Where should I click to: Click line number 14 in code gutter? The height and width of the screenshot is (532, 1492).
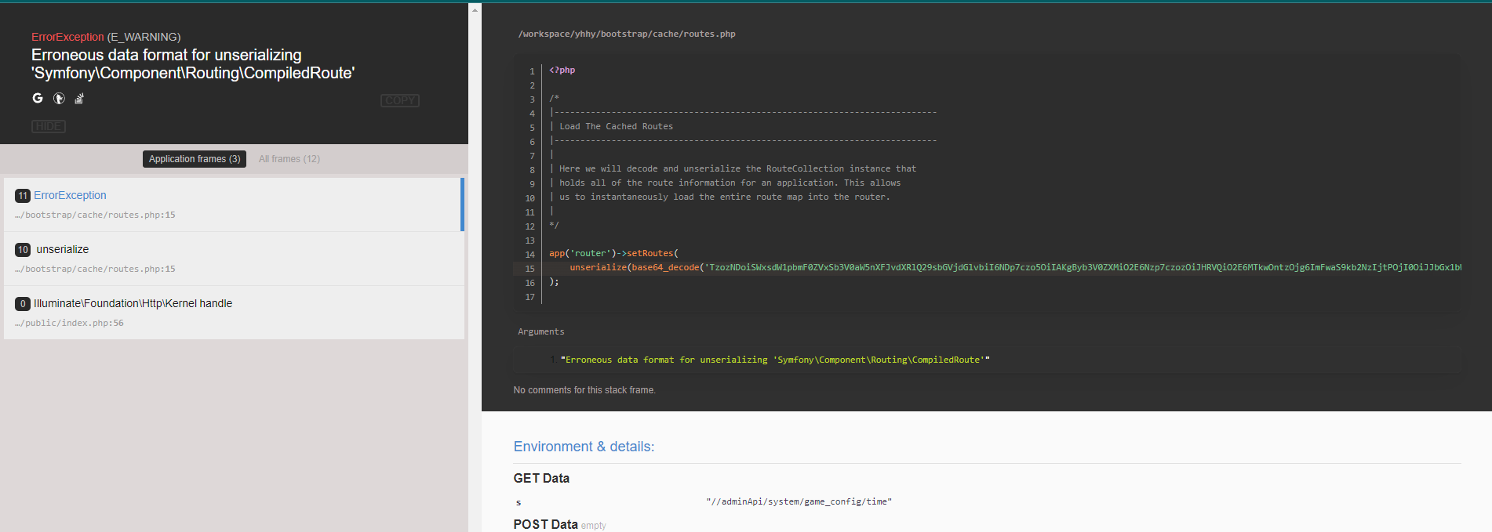[529, 255]
